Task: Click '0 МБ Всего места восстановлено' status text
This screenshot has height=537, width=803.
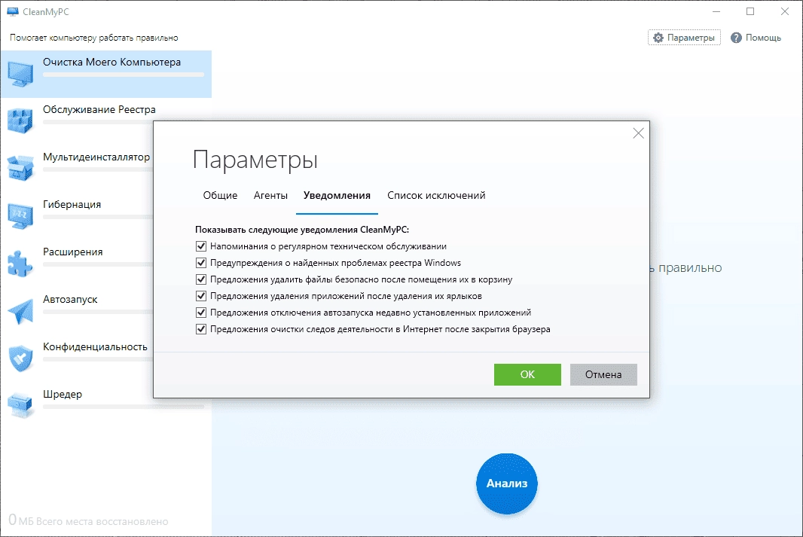Action: [88, 521]
